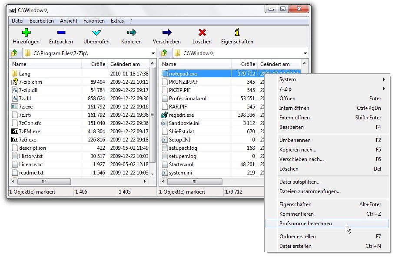Select the descript.ion row
Viewport: 398px width, 260px height.
point(80,148)
